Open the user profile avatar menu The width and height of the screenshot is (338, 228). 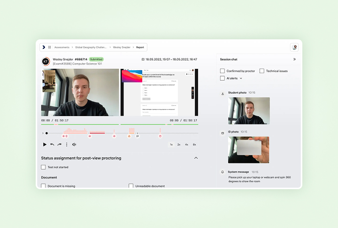[294, 47]
